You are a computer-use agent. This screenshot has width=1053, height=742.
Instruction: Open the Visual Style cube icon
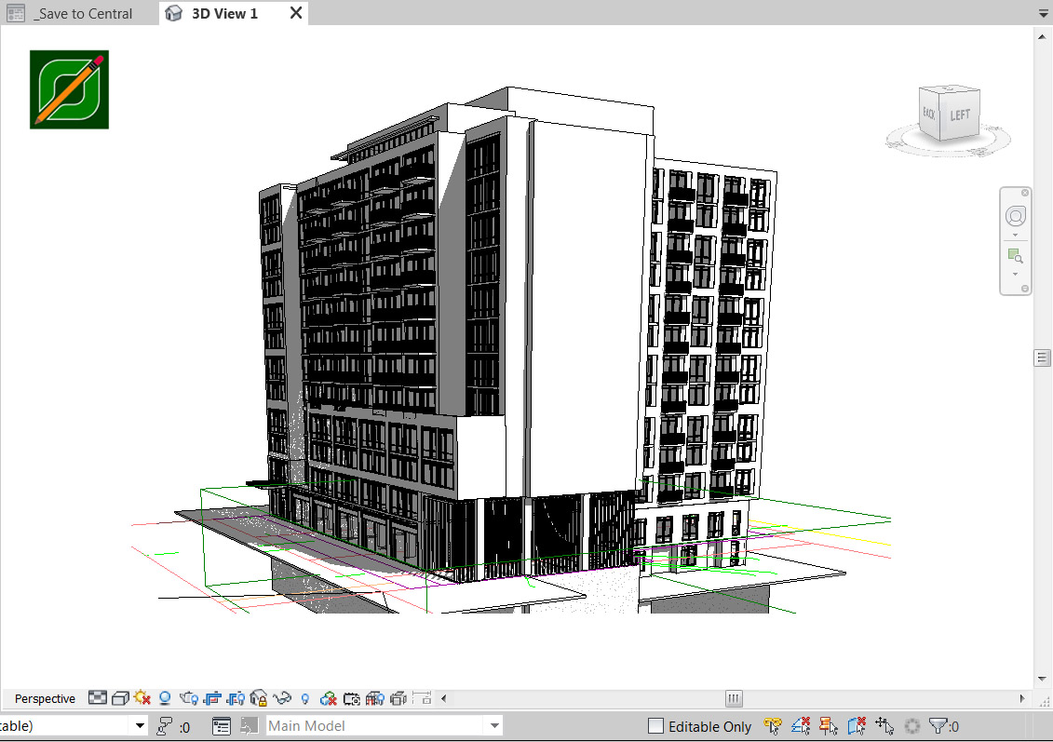click(120, 698)
